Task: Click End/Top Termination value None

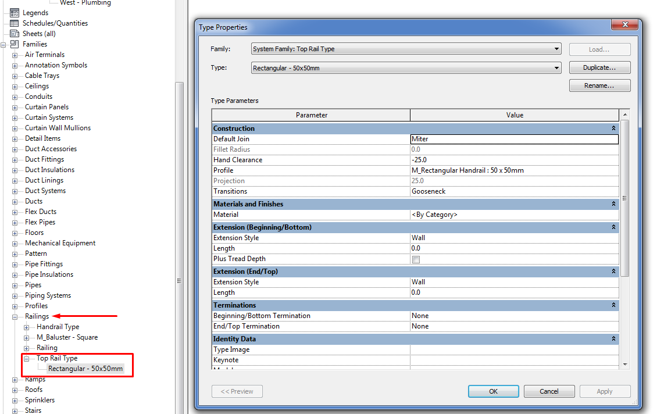Action: pyautogui.click(x=515, y=326)
